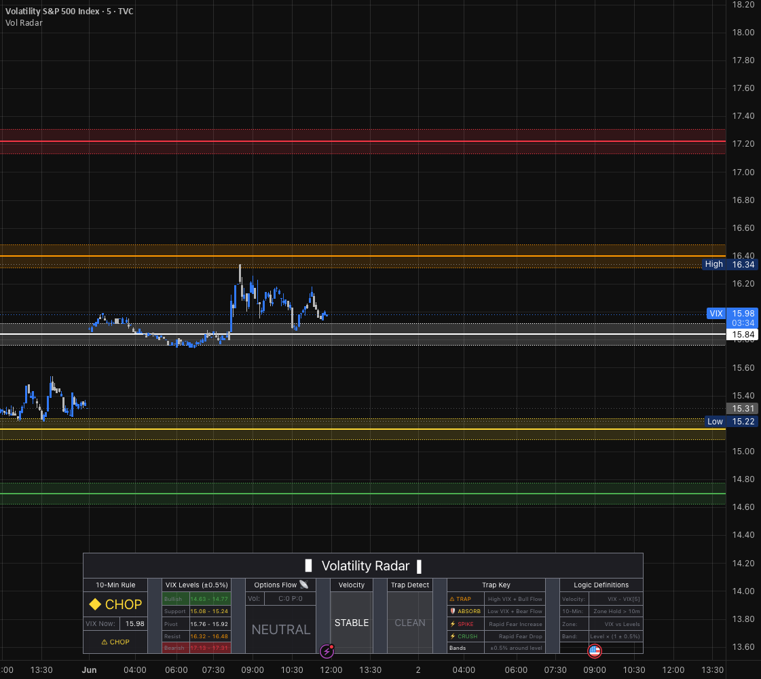Select the red bearish horizontal line near 17.20
Image resolution: width=761 pixels, height=679 pixels.
[x=363, y=141]
